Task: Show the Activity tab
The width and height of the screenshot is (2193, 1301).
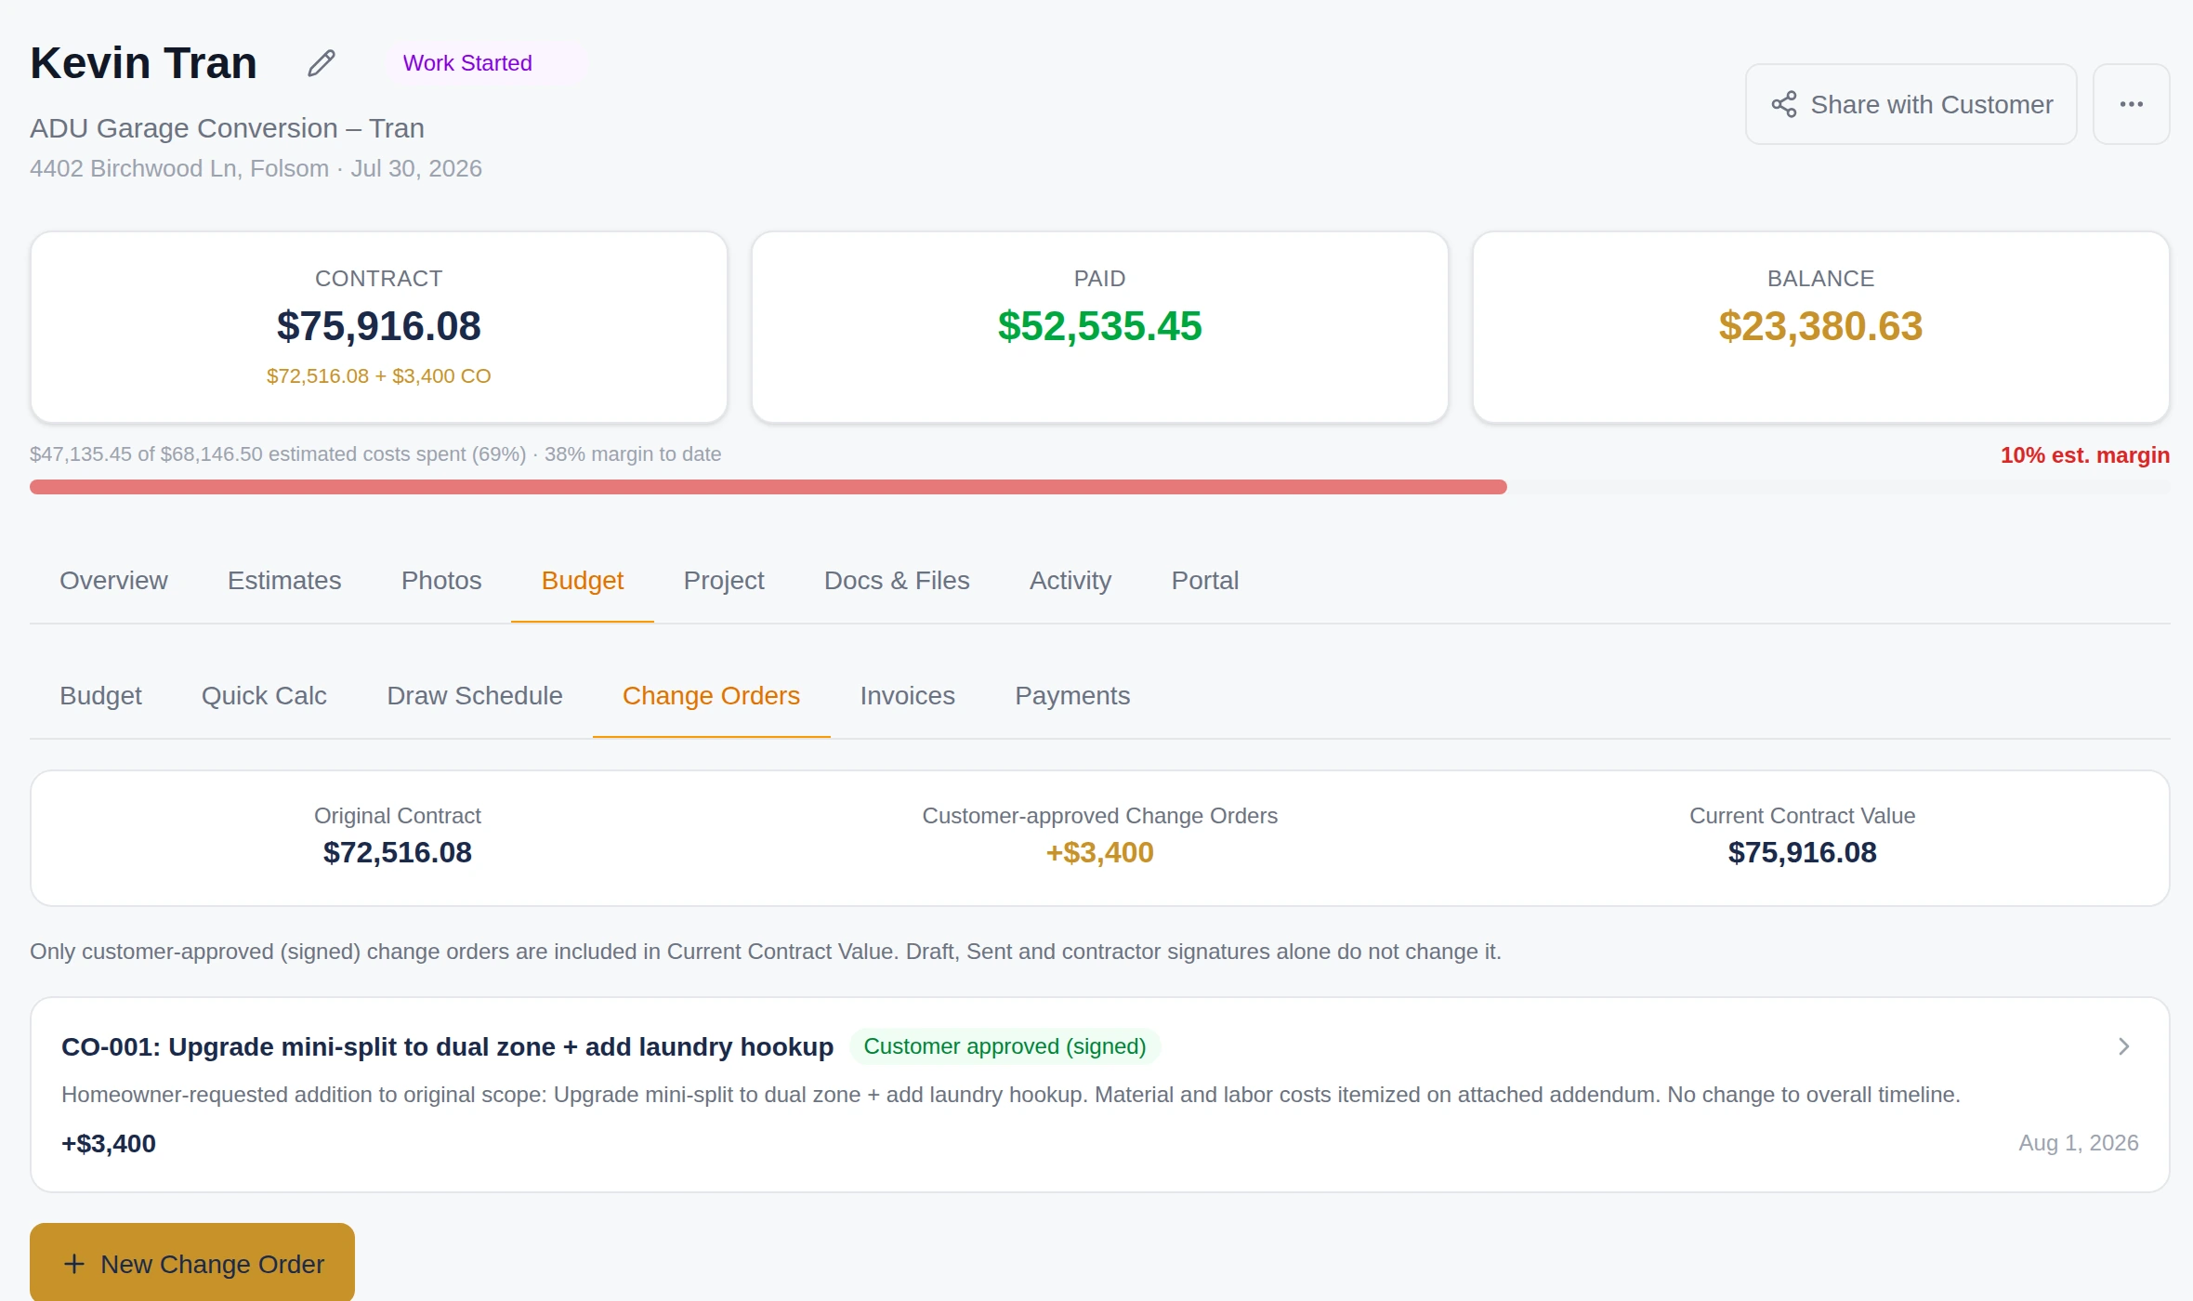Action: click(1070, 581)
